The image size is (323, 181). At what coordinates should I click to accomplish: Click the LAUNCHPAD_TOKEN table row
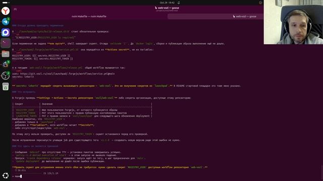point(82,116)
